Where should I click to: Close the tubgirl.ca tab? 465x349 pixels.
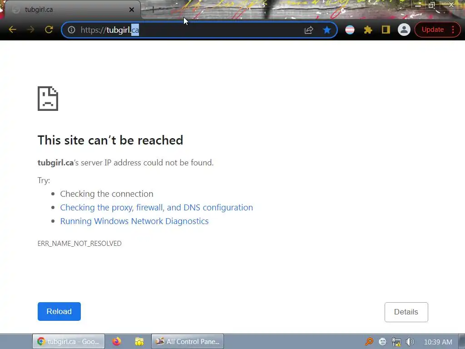pos(132,10)
